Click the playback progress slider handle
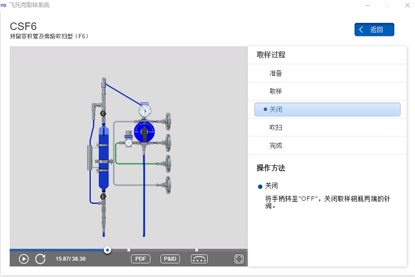This screenshot has width=415, height=277. pyautogui.click(x=107, y=250)
